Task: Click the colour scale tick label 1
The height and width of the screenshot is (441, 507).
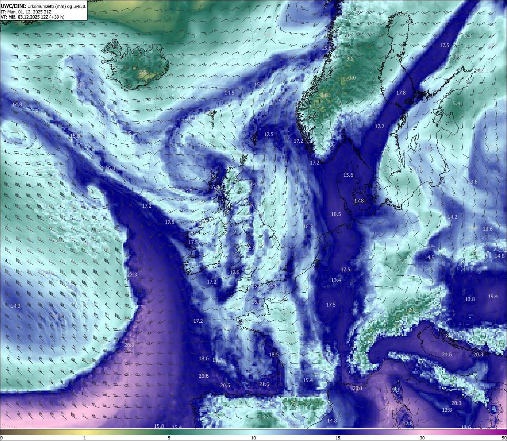Action: coord(85,437)
